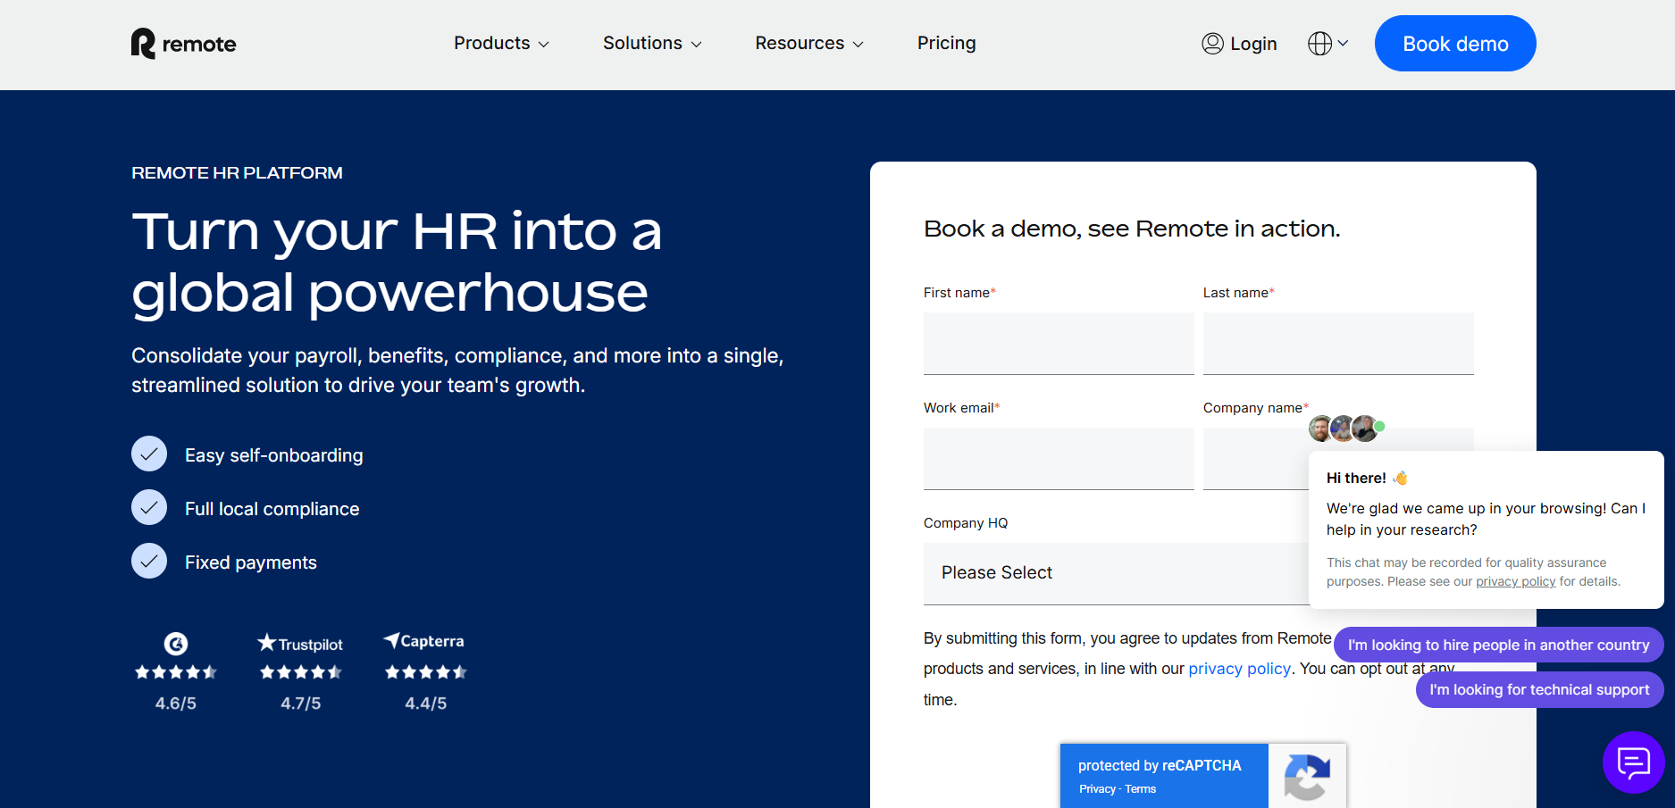Focus the First name field
1675x808 pixels.
point(1059,344)
